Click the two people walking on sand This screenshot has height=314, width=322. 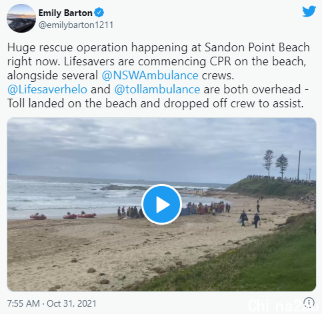pyautogui.click(x=250, y=219)
